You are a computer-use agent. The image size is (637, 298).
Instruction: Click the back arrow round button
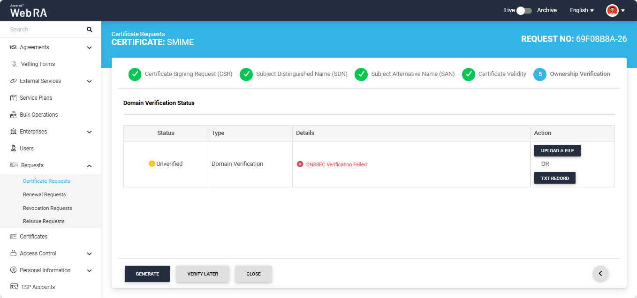point(600,273)
